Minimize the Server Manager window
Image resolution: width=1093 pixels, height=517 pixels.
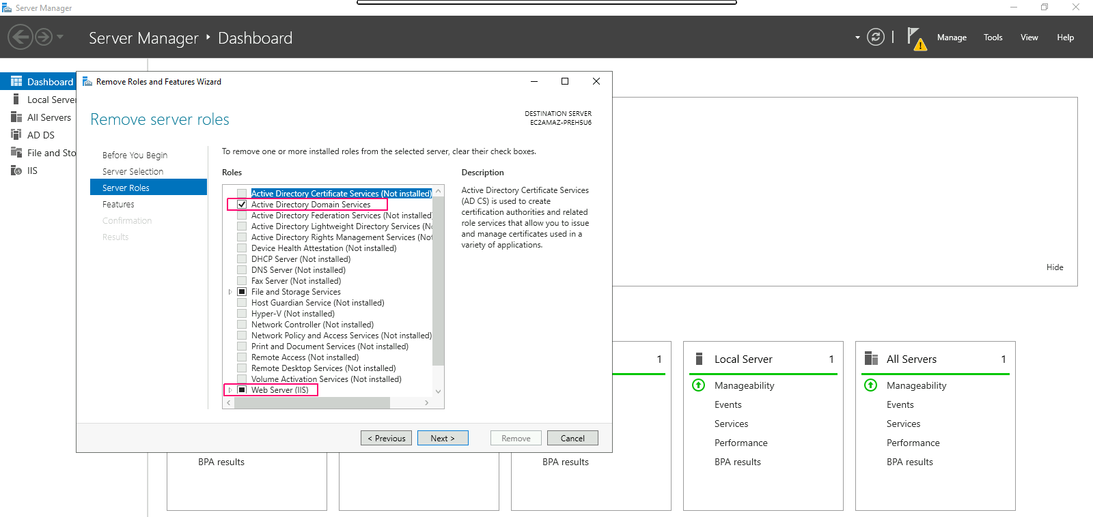point(1014,8)
